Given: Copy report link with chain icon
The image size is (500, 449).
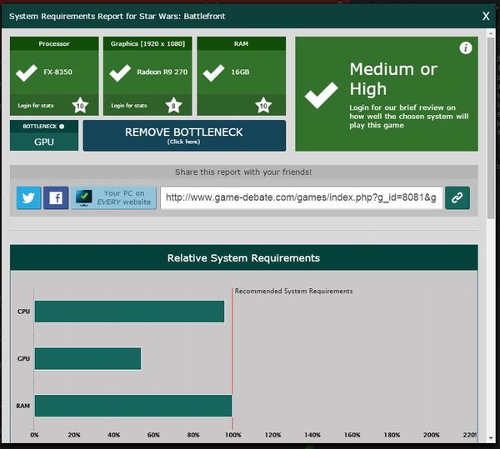Looking at the screenshot, I should point(457,198).
